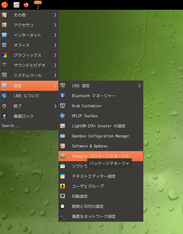Click the オフィス category icon
The height and width of the screenshot is (234, 183).
pos(4,45)
